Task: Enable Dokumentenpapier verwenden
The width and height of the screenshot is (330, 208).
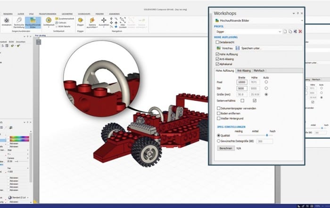Action: point(218,108)
